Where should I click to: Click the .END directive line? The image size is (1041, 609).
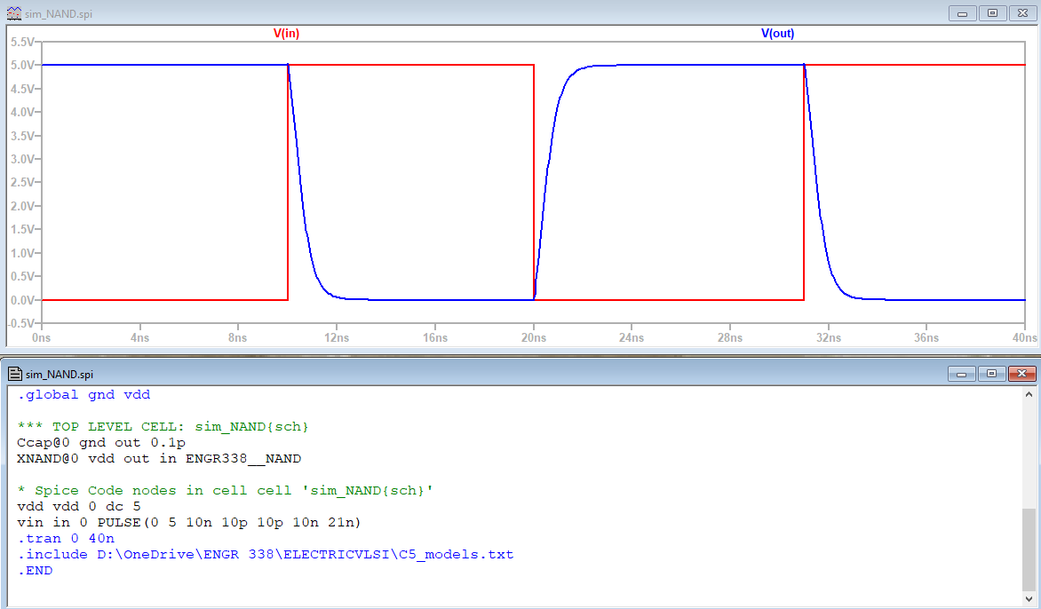click(35, 570)
